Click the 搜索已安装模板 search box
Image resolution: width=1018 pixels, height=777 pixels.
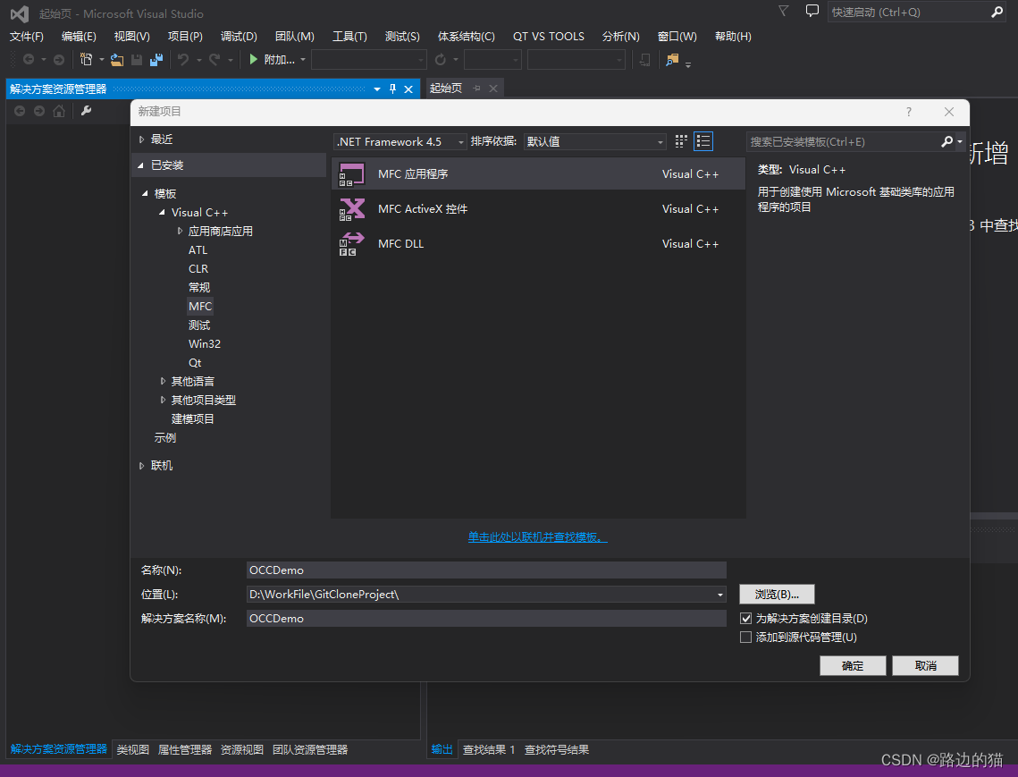(844, 141)
